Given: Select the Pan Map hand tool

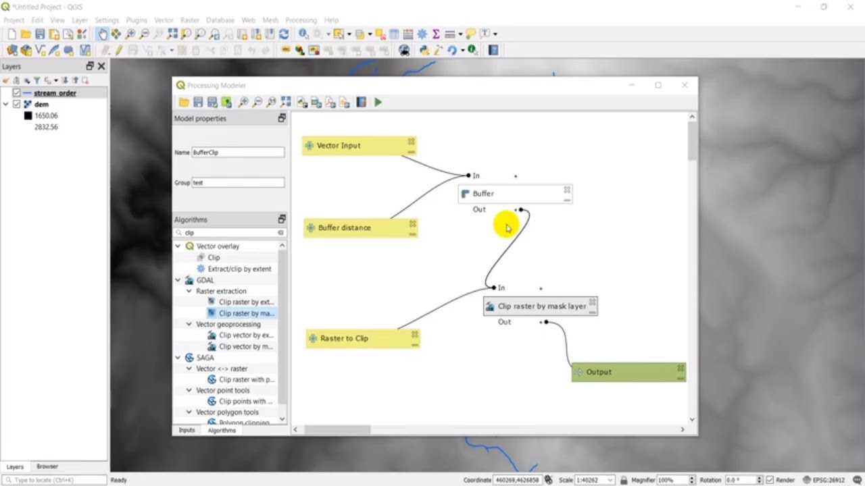Looking at the screenshot, I should [102, 34].
